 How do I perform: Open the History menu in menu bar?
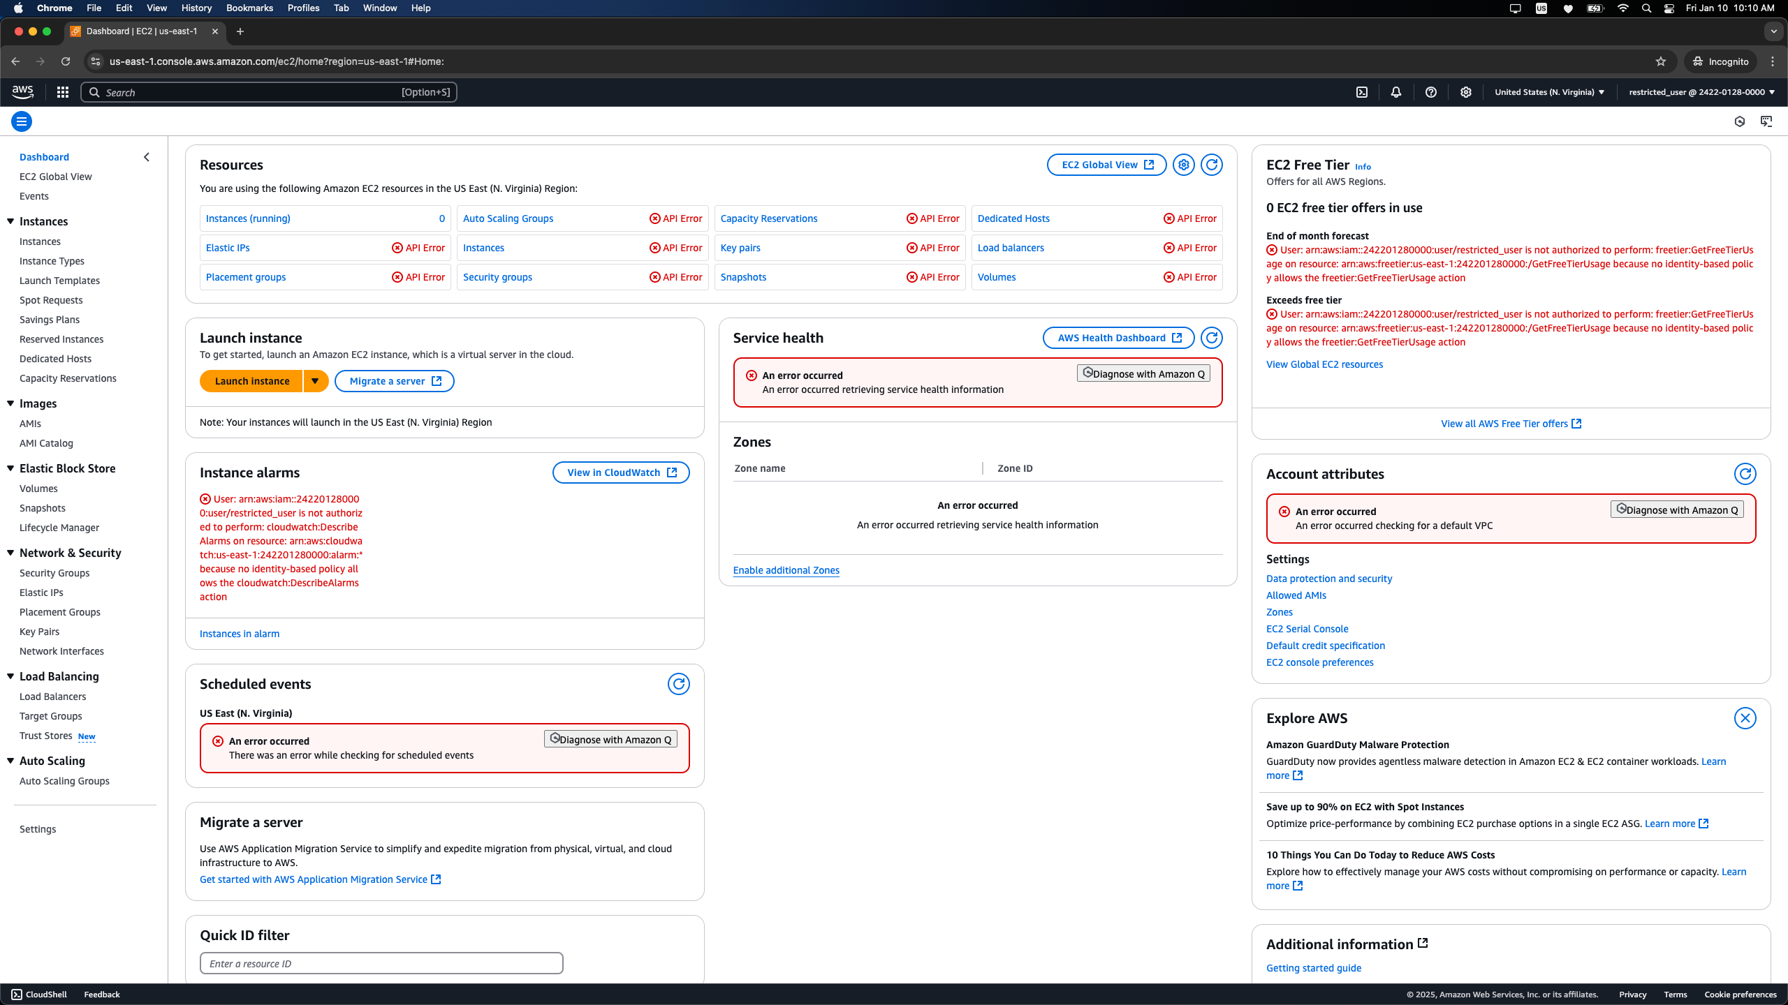[196, 8]
